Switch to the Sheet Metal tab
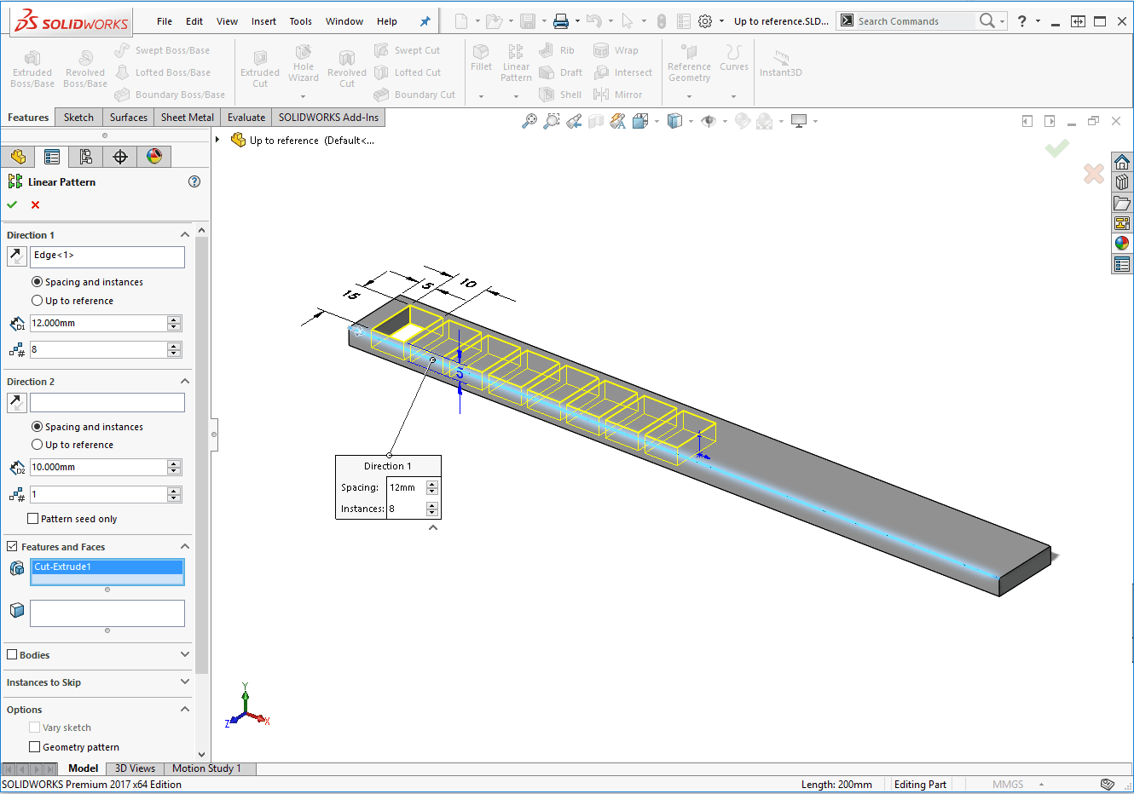 click(187, 118)
